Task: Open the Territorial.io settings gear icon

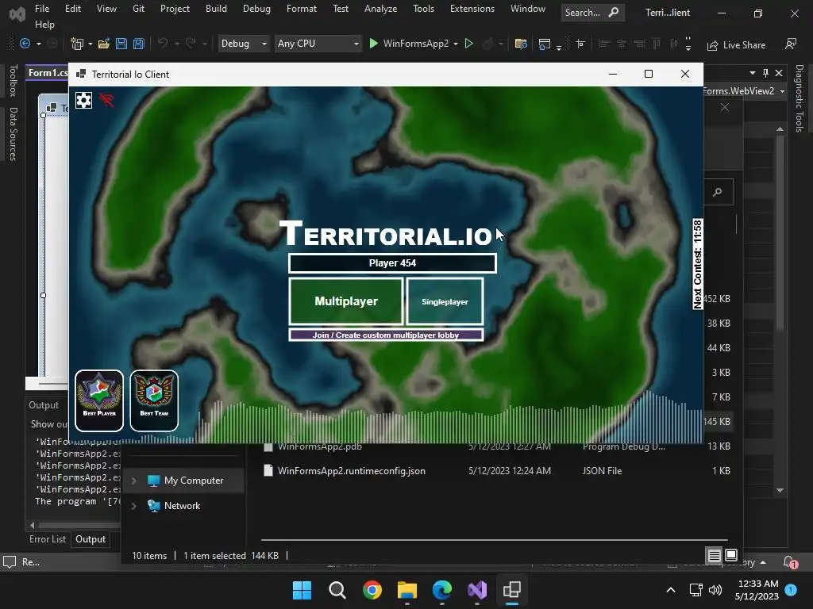Action: [x=83, y=100]
